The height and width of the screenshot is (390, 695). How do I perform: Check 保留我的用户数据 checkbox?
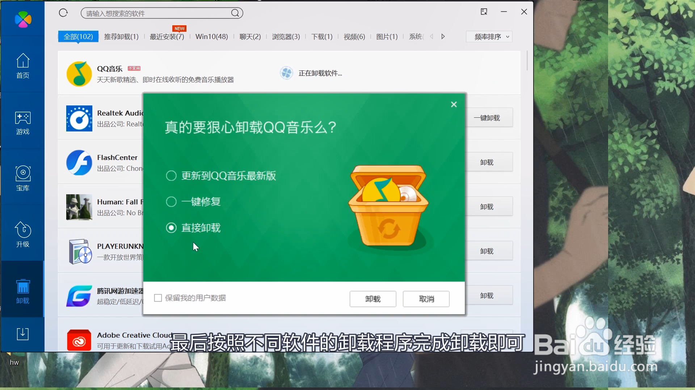tap(158, 298)
